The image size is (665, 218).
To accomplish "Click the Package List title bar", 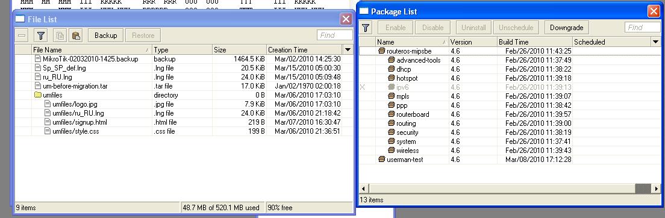I will tap(509, 11).
